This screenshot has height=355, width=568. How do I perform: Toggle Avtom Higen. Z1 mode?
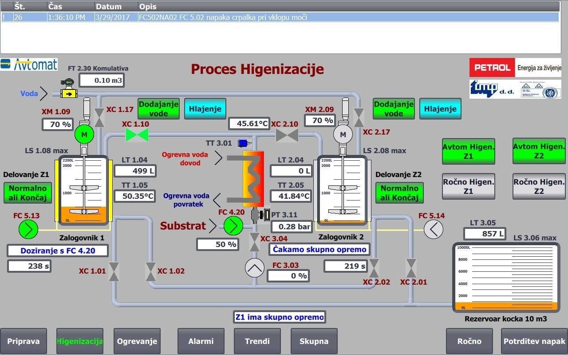pyautogui.click(x=468, y=151)
